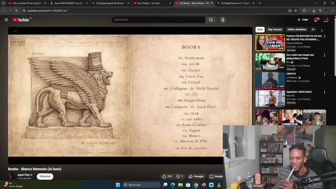
Task: Switch to Manga Mogura RE tab
Action: (111, 3)
